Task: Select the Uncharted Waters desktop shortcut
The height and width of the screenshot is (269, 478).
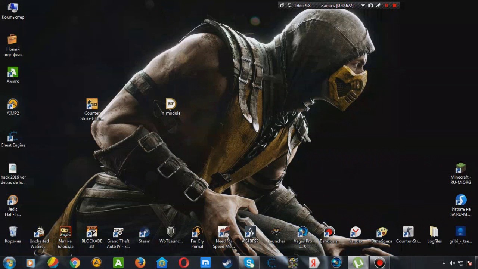Action: 39,238
